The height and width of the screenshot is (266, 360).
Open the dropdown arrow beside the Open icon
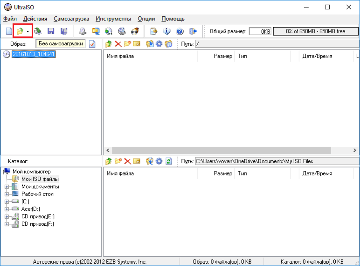point(28,31)
